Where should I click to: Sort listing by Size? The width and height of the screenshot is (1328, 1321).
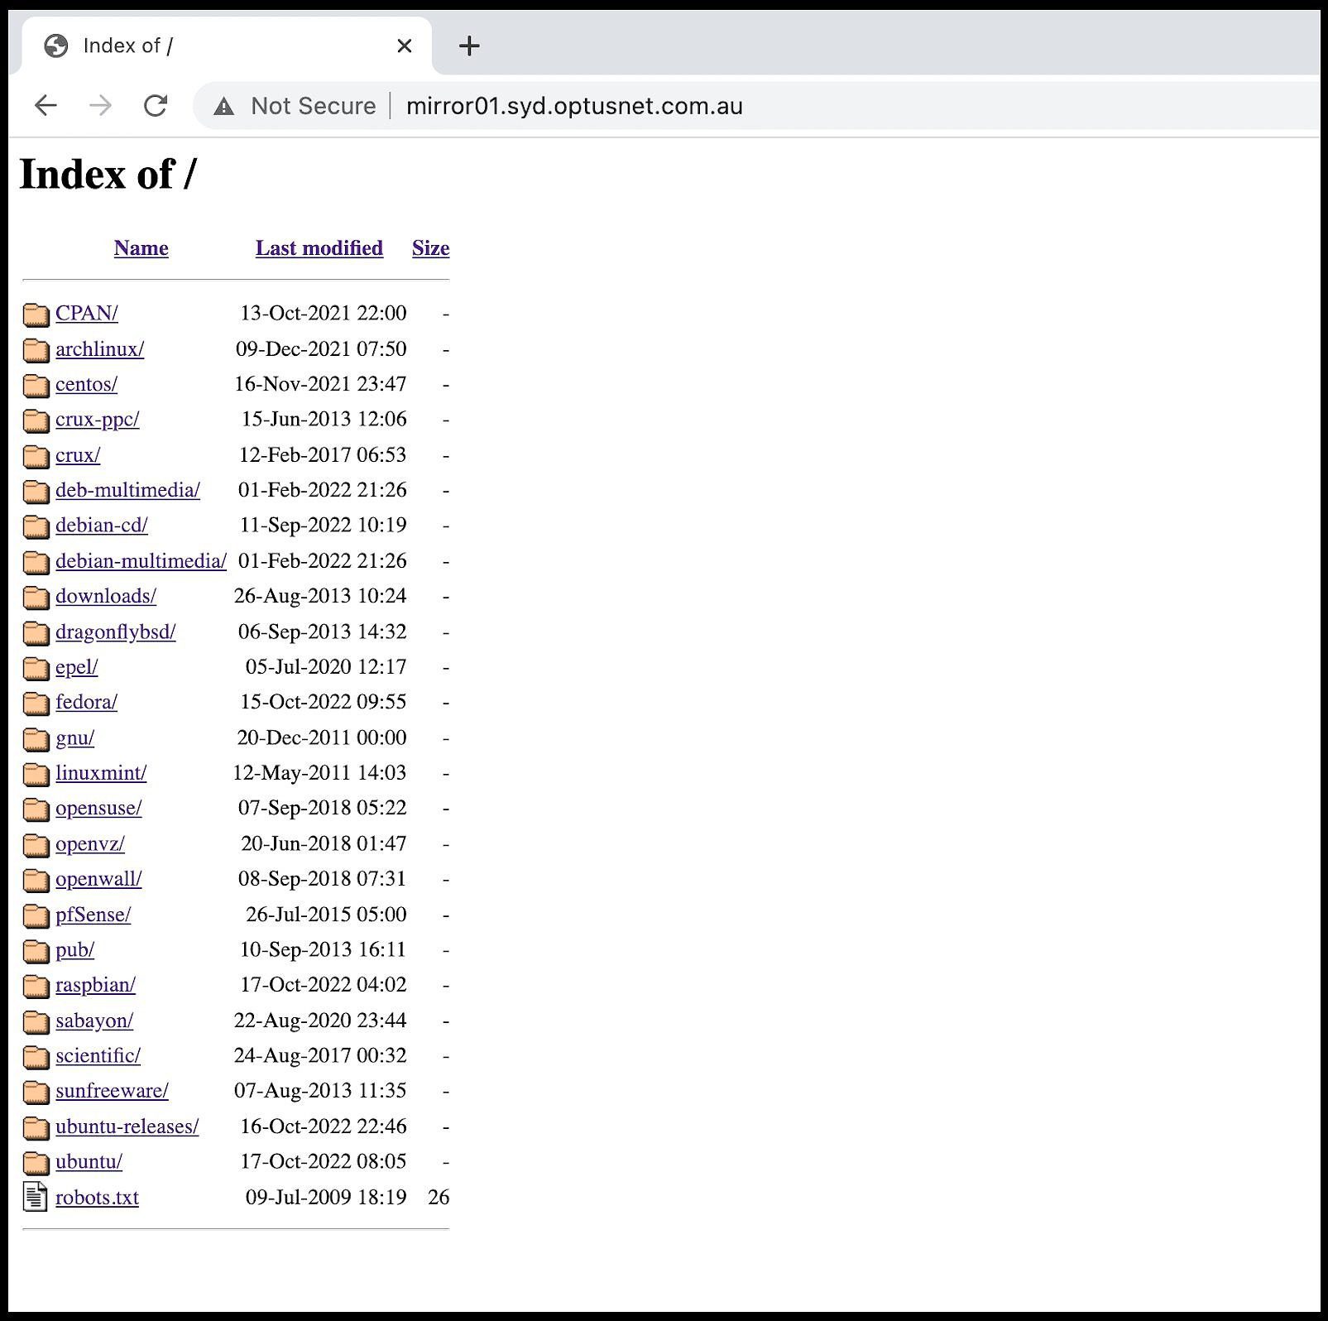pyautogui.click(x=430, y=248)
